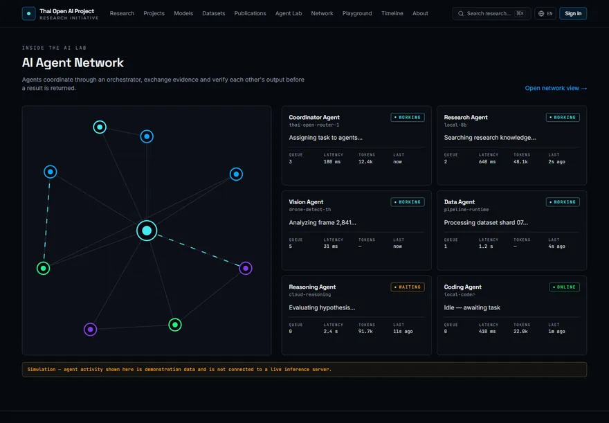The image size is (609, 423).
Task: Go to the Playground
Action: tap(357, 14)
